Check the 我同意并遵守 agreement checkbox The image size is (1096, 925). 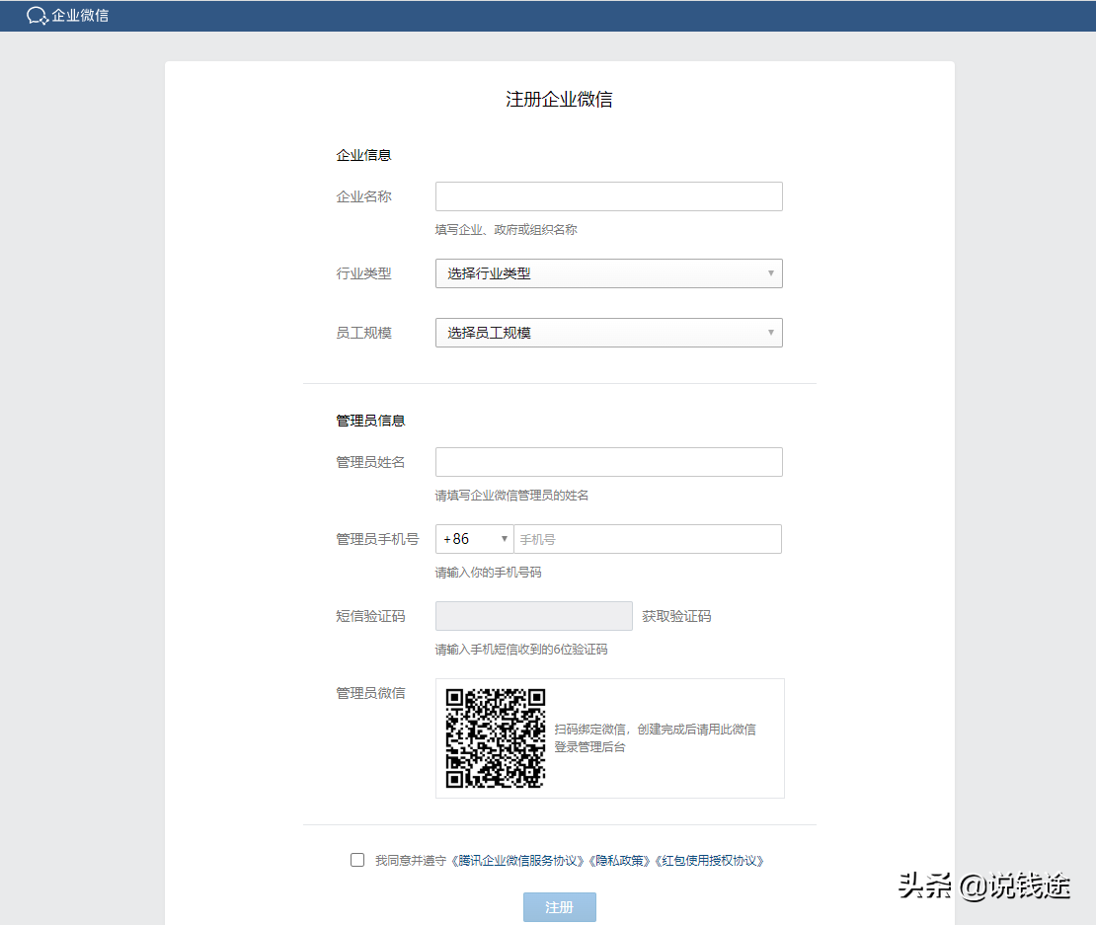pyautogui.click(x=356, y=860)
